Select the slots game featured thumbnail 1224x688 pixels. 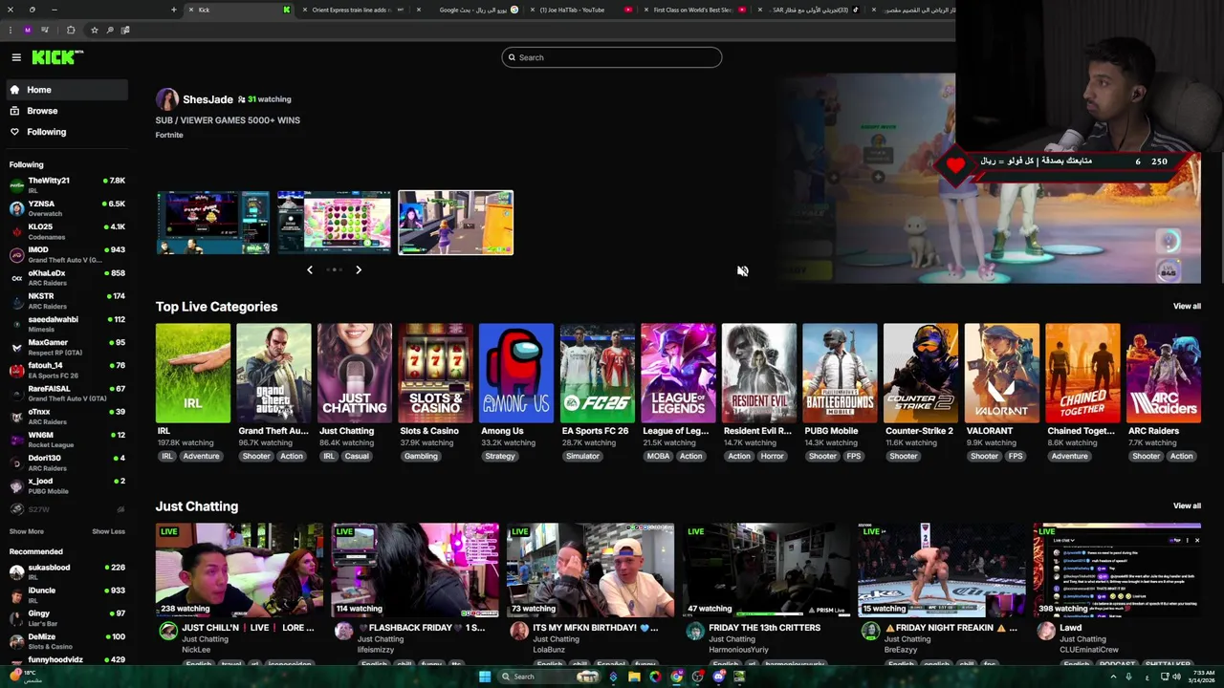(x=334, y=223)
